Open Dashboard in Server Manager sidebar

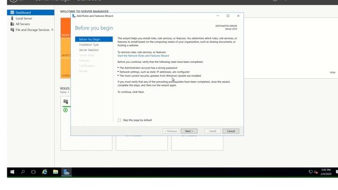[31, 13]
